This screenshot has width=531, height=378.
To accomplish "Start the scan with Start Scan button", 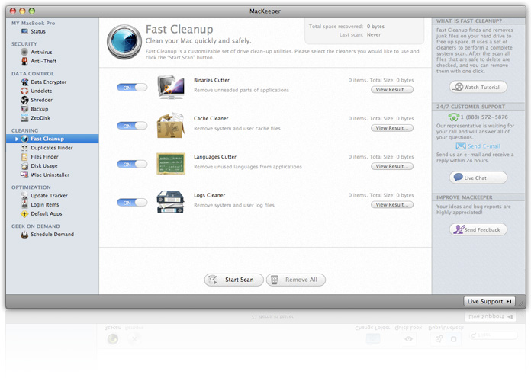I will [x=233, y=280].
